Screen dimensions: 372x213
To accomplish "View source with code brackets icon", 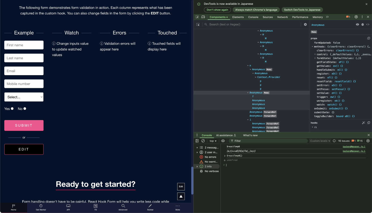I will 367,24.
